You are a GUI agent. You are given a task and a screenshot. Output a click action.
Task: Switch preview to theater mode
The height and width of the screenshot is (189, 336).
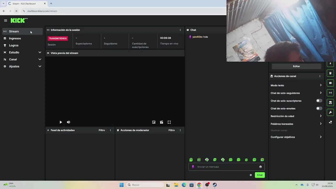point(161,122)
